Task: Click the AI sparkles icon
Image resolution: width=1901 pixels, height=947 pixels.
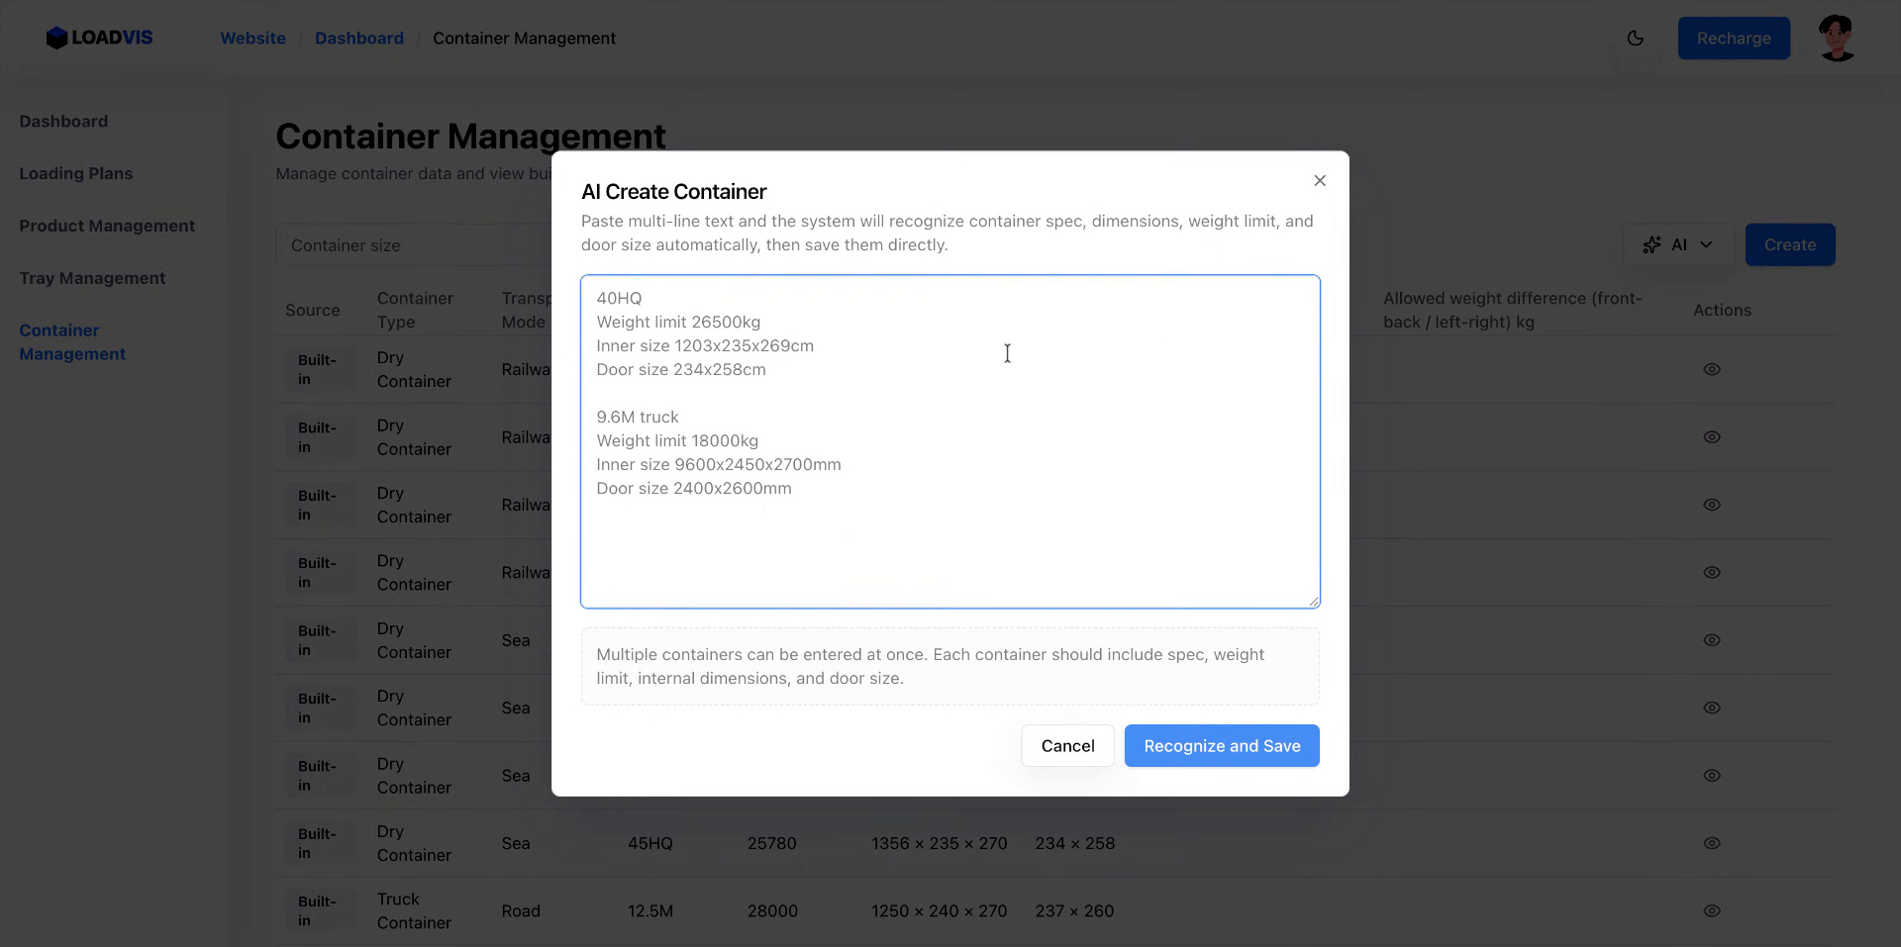Action: click(x=1653, y=244)
